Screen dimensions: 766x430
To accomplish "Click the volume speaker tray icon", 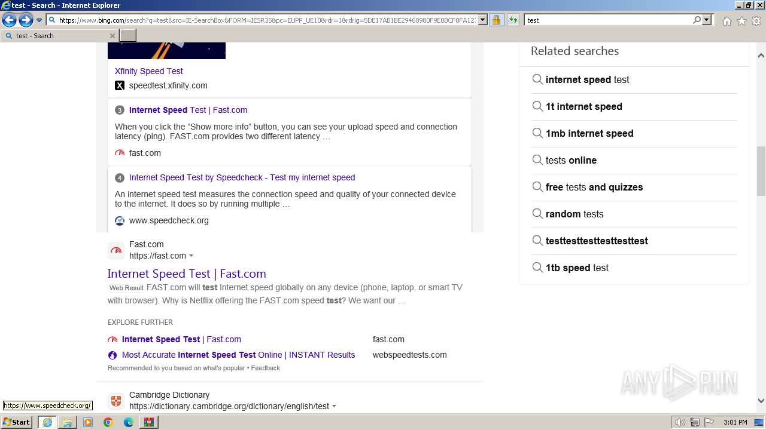I will coord(680,422).
